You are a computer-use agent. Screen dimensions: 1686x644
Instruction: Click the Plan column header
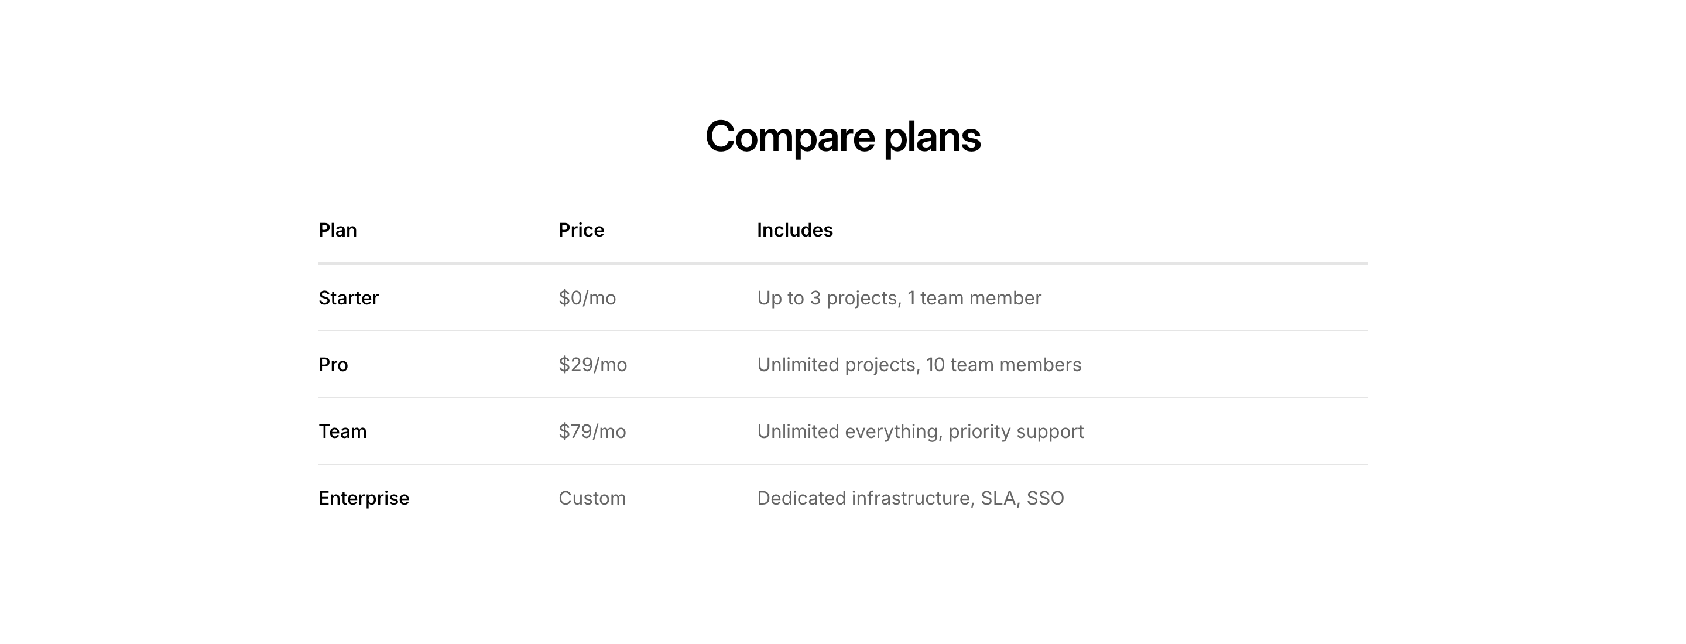[338, 230]
